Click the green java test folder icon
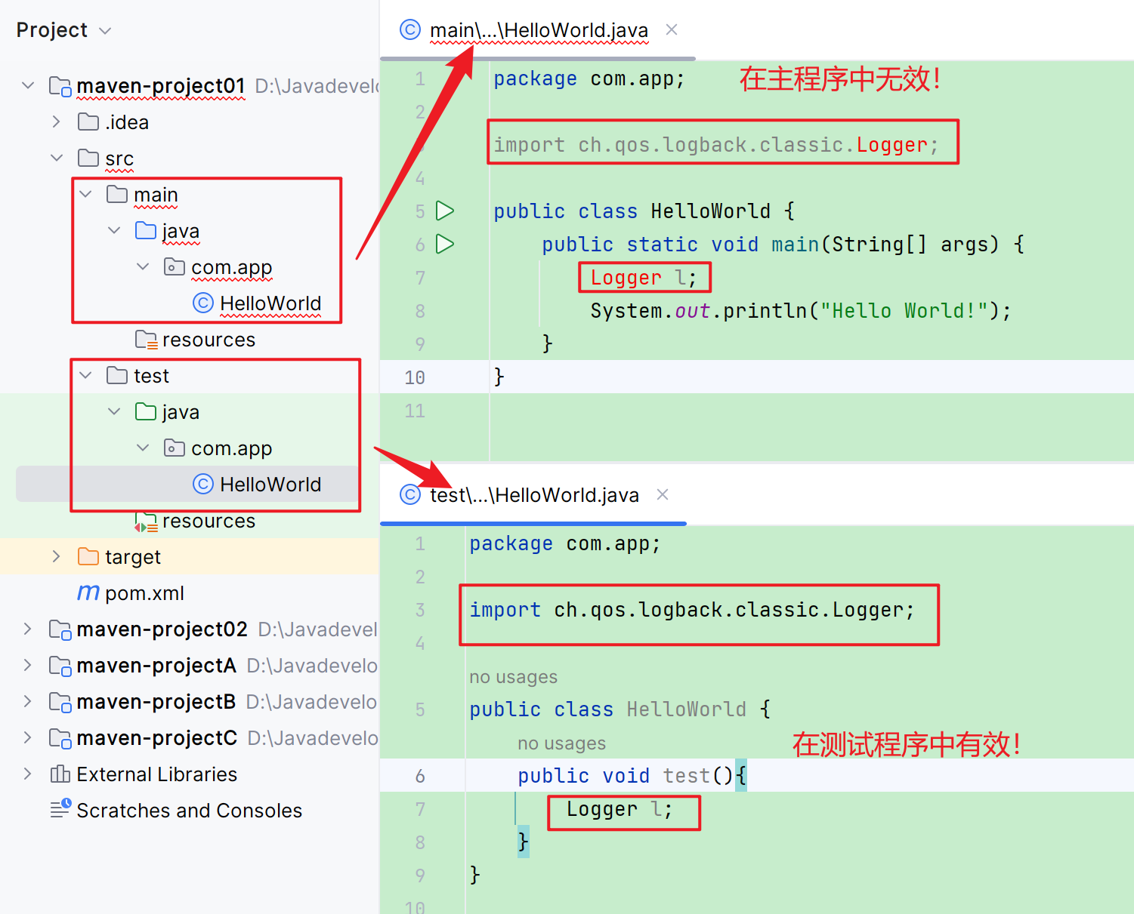The width and height of the screenshot is (1134, 914). click(146, 411)
